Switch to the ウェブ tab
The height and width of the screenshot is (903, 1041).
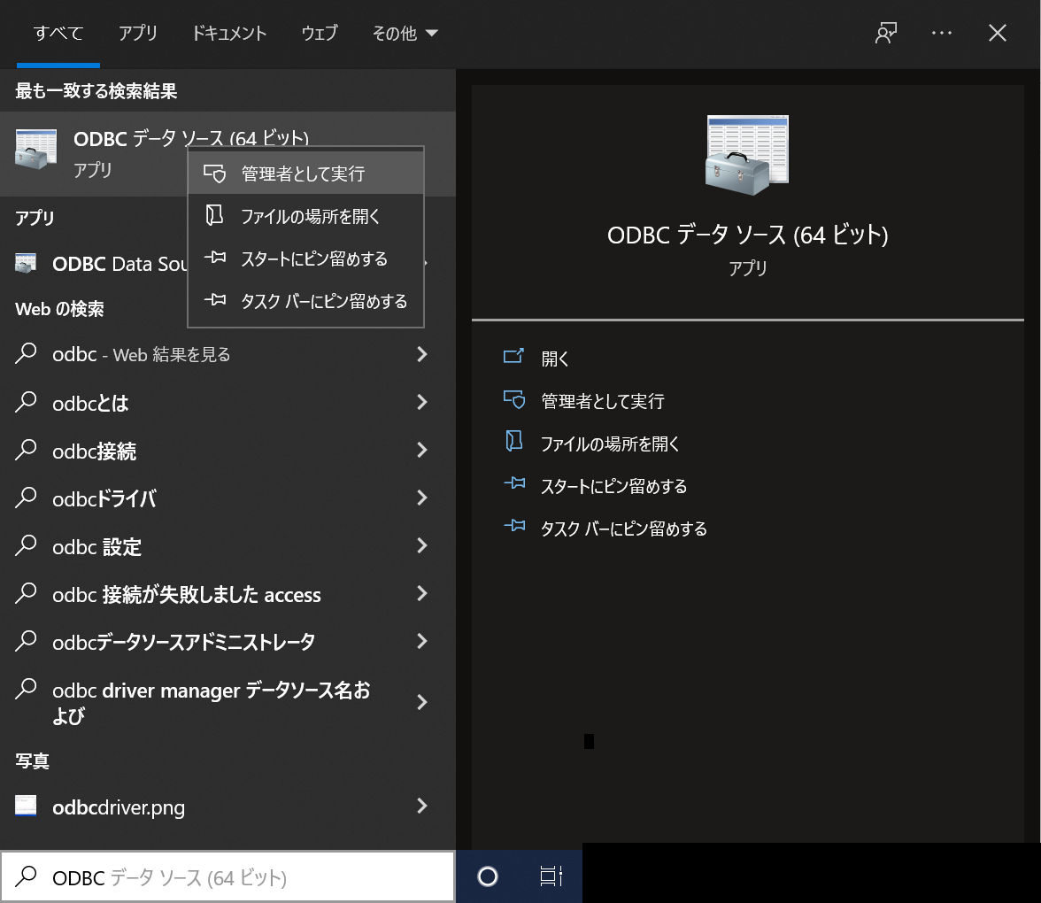tap(320, 33)
